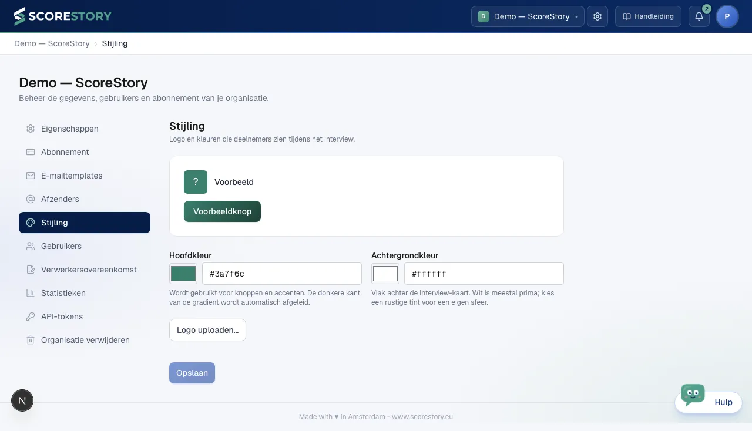Open the Abonnement section

(x=85, y=152)
